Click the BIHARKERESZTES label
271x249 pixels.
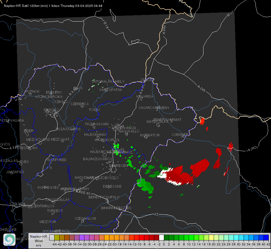pos(116,208)
